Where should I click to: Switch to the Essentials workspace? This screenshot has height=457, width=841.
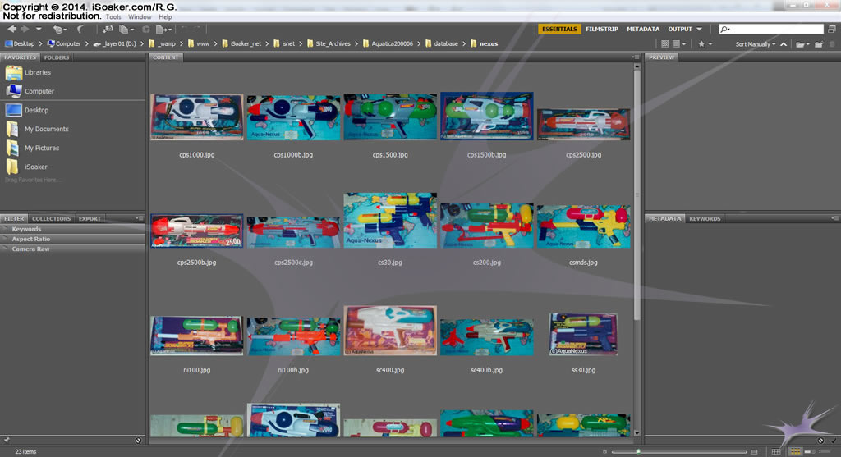click(x=559, y=29)
